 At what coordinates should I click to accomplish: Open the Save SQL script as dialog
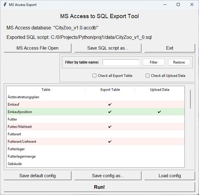(108, 48)
